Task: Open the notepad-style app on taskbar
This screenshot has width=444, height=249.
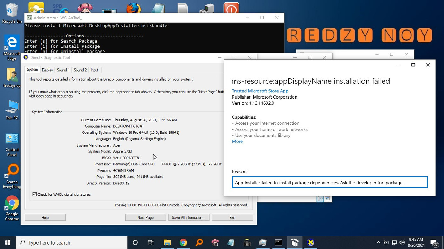Action: pos(231,242)
